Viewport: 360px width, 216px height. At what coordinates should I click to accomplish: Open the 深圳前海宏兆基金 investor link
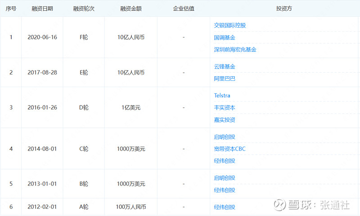[235, 50]
